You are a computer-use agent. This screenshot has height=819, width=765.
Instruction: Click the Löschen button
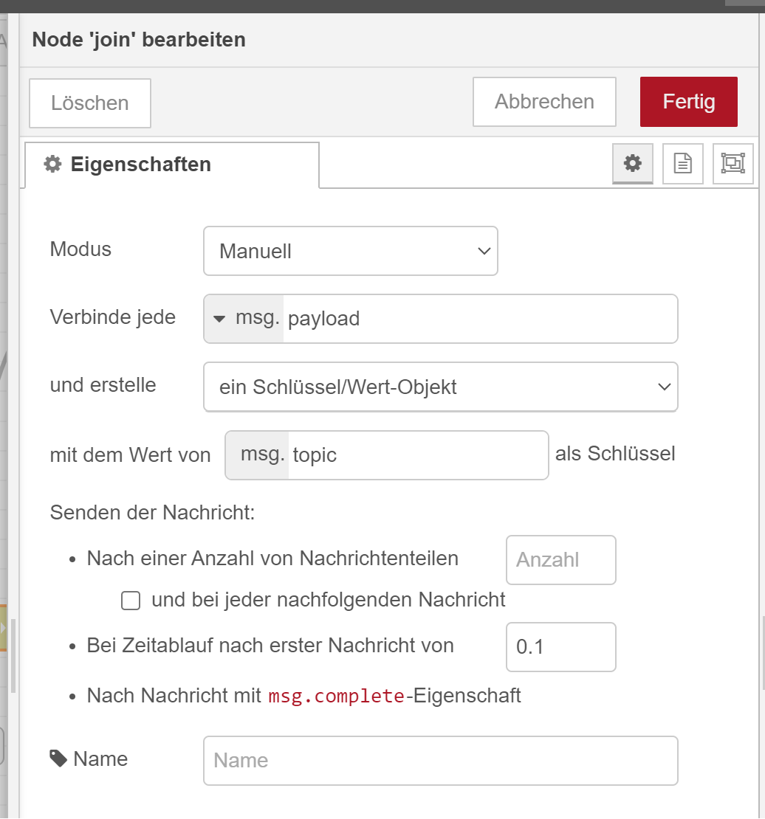[x=90, y=103]
